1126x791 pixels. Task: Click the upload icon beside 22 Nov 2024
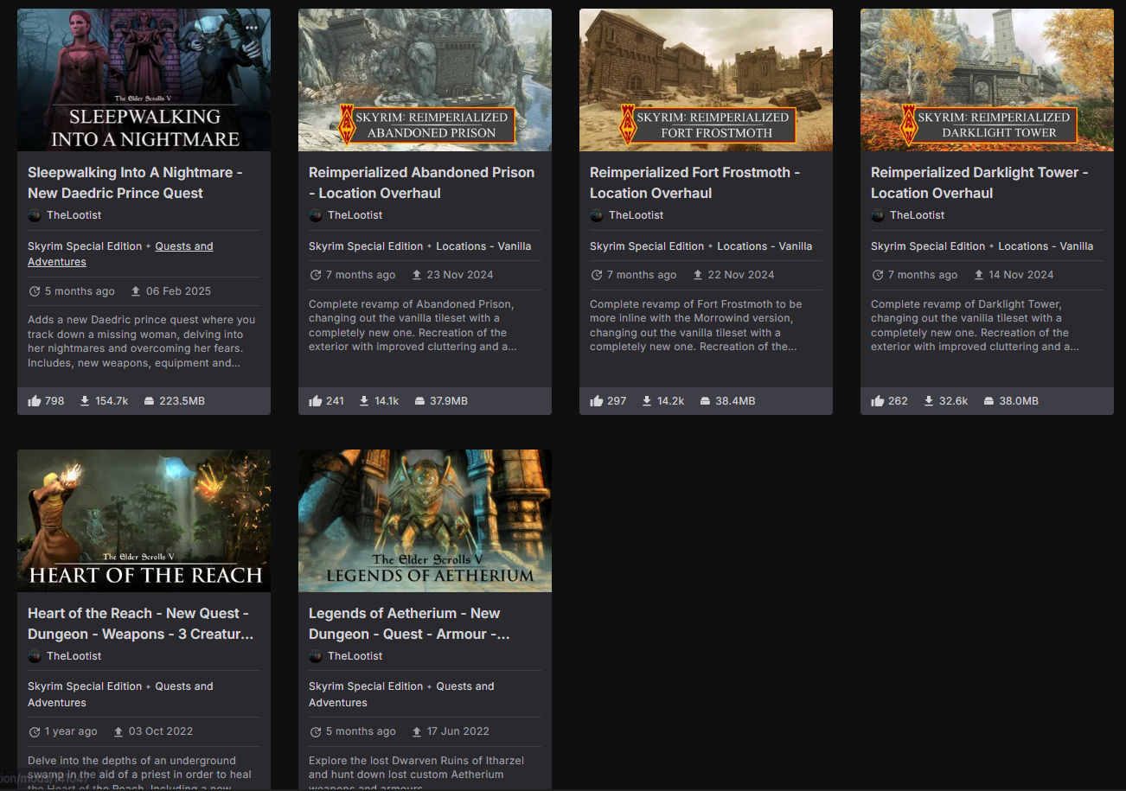tap(698, 275)
